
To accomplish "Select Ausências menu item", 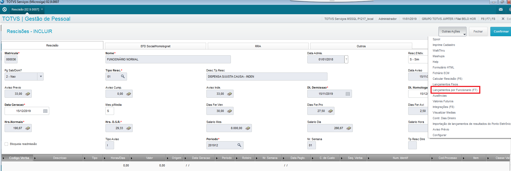I will tap(439, 96).
